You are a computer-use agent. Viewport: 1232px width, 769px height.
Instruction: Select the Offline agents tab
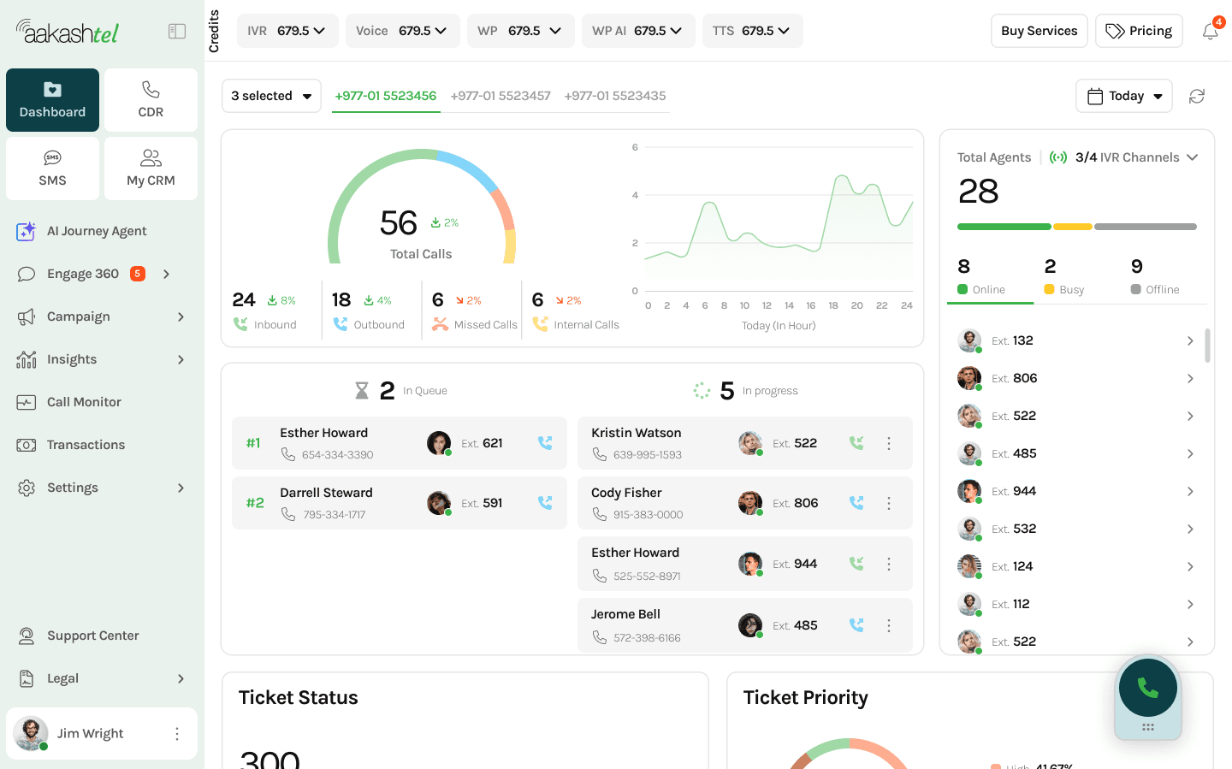[x=1155, y=278]
